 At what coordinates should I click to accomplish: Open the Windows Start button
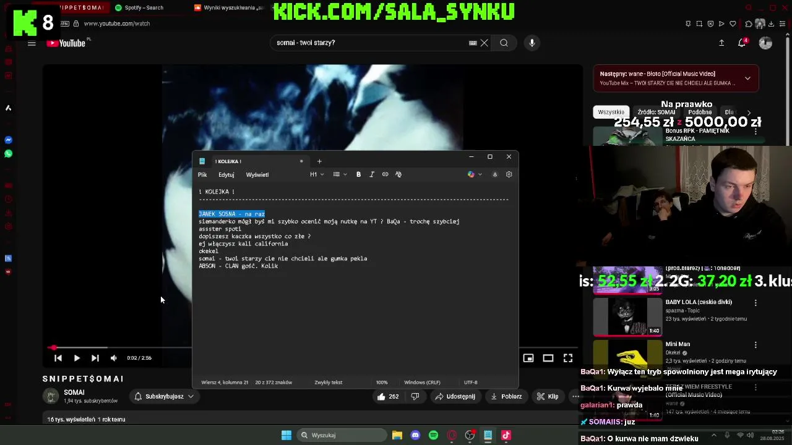[286, 435]
